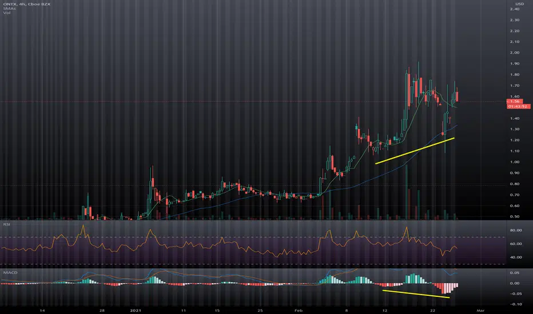Click the 01:43:52 bar countdown label
Screen dimensions: 533x314
(x=518, y=106)
